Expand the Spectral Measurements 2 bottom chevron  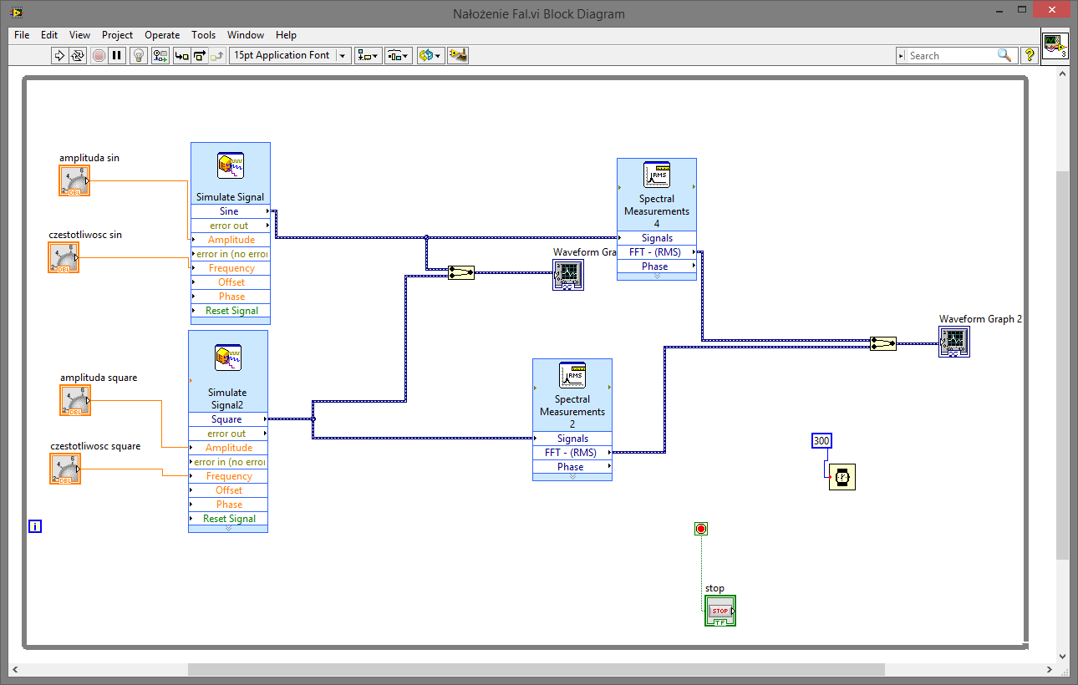[x=572, y=476]
